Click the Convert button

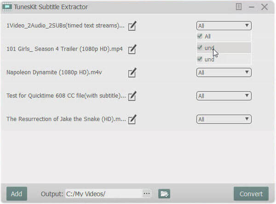coord(251,193)
